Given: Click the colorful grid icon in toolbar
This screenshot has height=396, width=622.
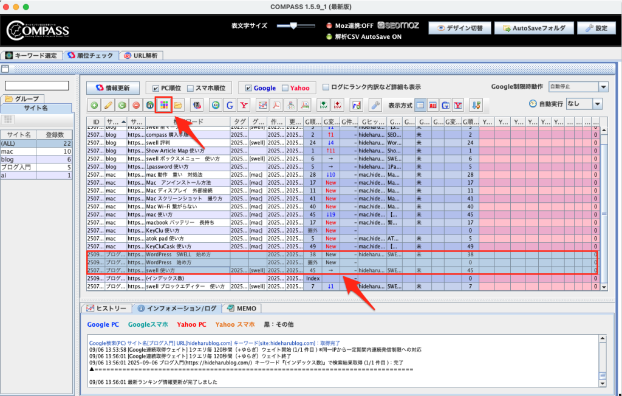Looking at the screenshot, I should click(163, 105).
